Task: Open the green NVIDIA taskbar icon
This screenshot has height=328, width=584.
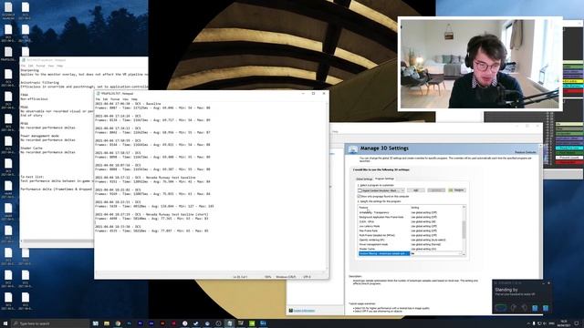Action: 252,323
